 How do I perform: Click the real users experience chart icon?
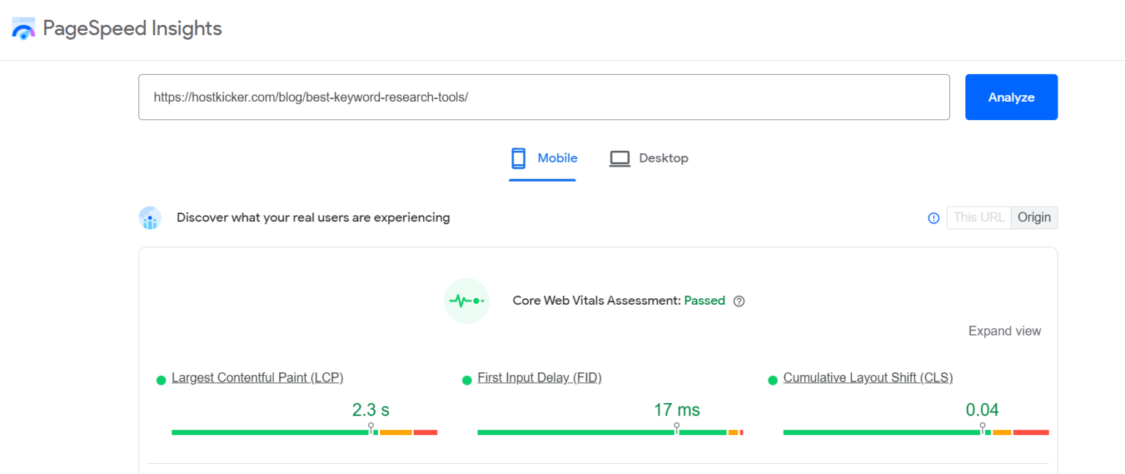click(150, 218)
